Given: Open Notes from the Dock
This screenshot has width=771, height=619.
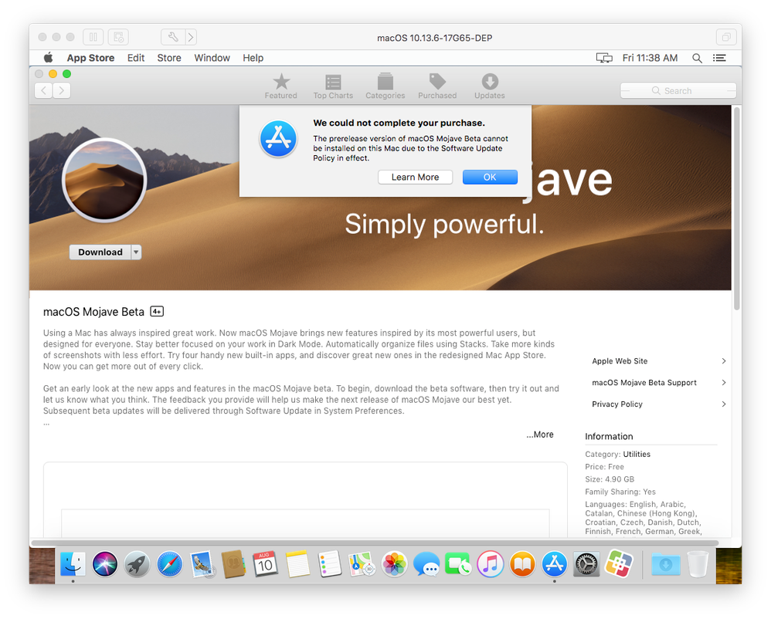Looking at the screenshot, I should (x=297, y=563).
